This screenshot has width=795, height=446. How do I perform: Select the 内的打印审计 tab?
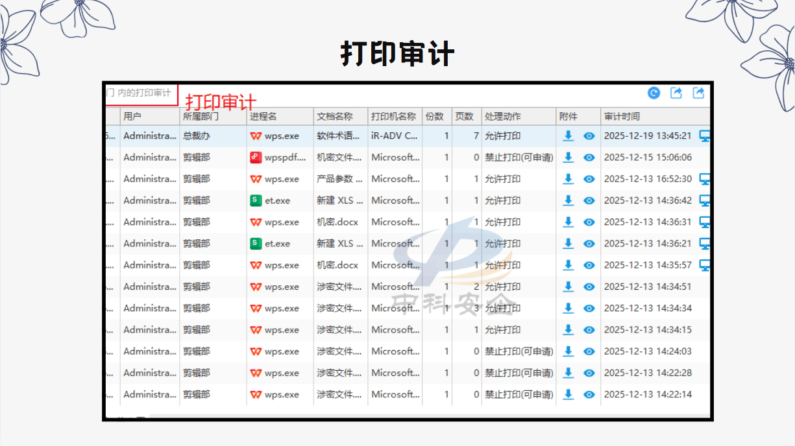(141, 93)
